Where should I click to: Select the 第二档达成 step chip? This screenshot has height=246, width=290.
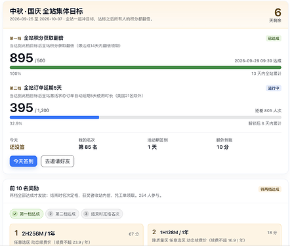coord(62,214)
